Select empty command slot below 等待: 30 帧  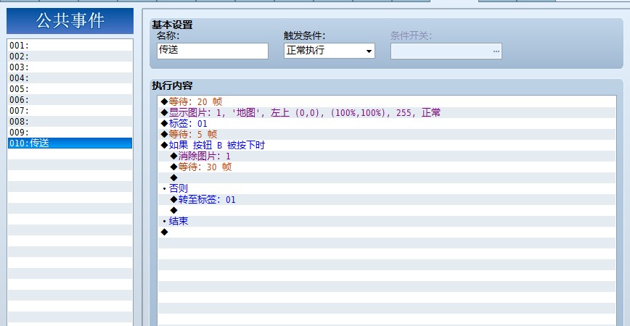click(387, 177)
